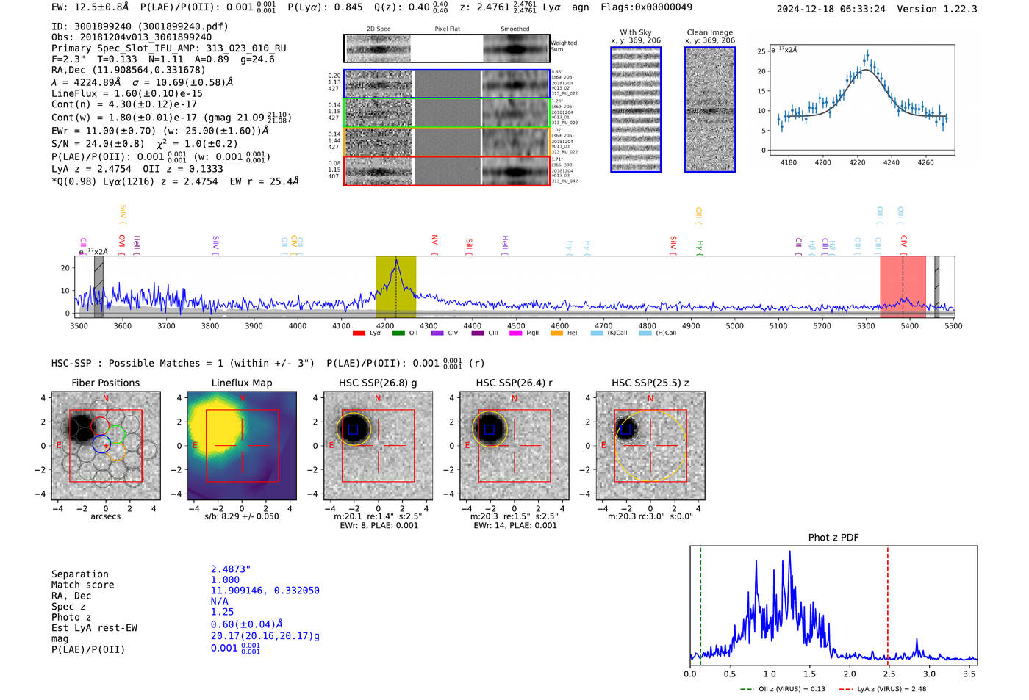
Task: Click the green-outlined 2D spectrum fiber row
Action: click(446, 113)
